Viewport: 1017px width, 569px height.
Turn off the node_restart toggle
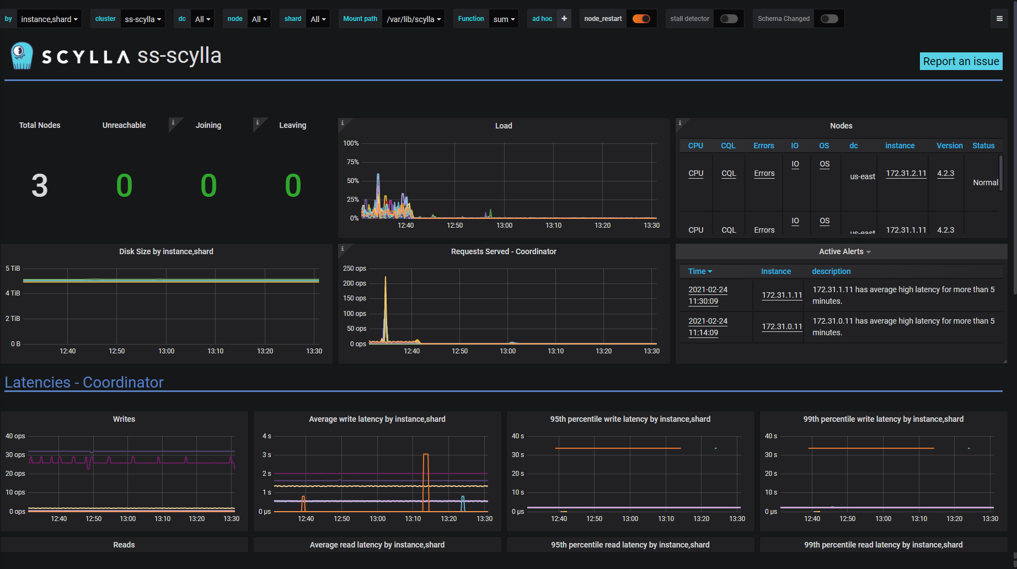[641, 18]
